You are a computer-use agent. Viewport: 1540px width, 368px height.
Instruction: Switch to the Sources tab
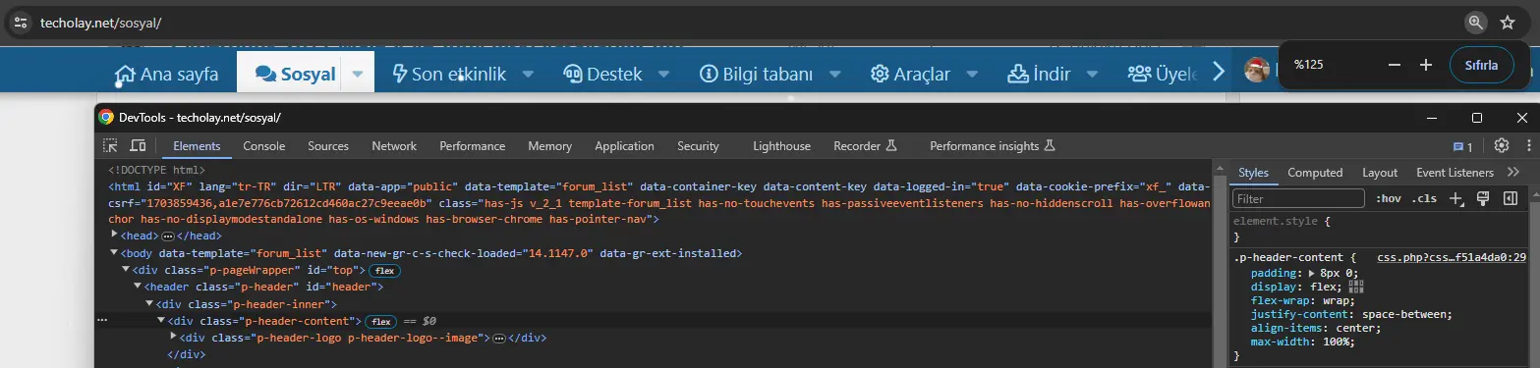click(x=328, y=146)
